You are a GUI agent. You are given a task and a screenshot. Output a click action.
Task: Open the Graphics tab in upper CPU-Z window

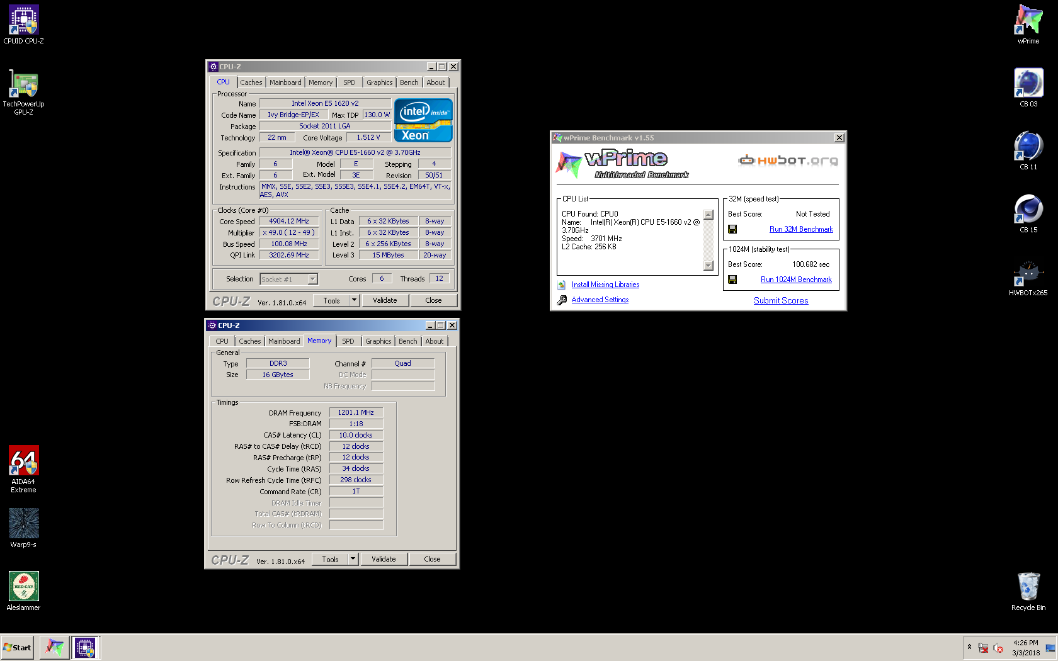tap(379, 82)
